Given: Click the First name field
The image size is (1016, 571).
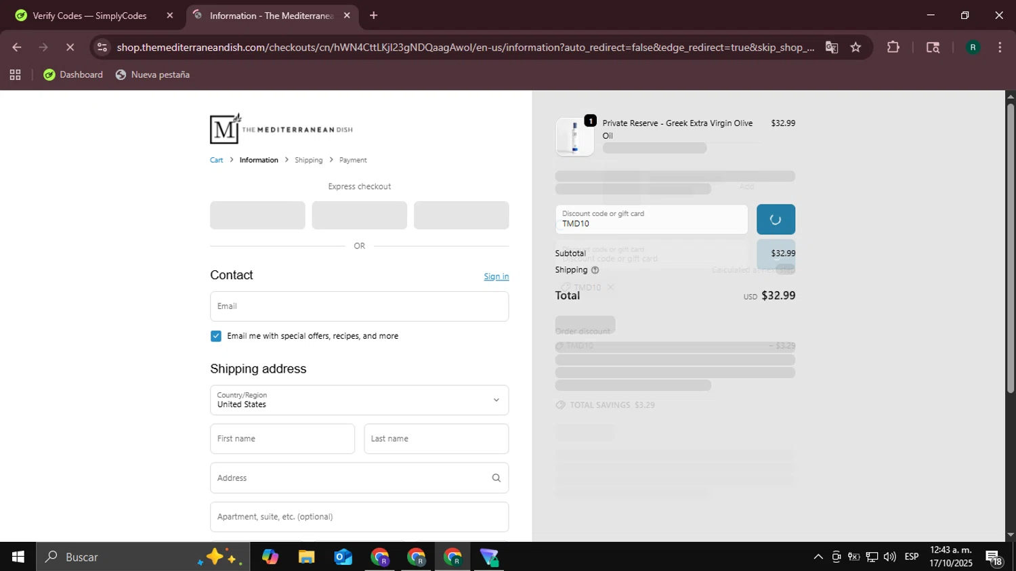Looking at the screenshot, I should 282,439.
